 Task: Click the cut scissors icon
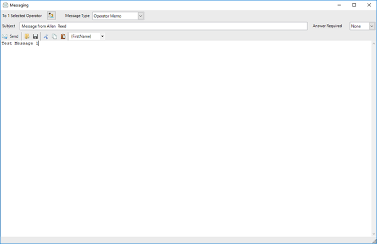tap(46, 36)
